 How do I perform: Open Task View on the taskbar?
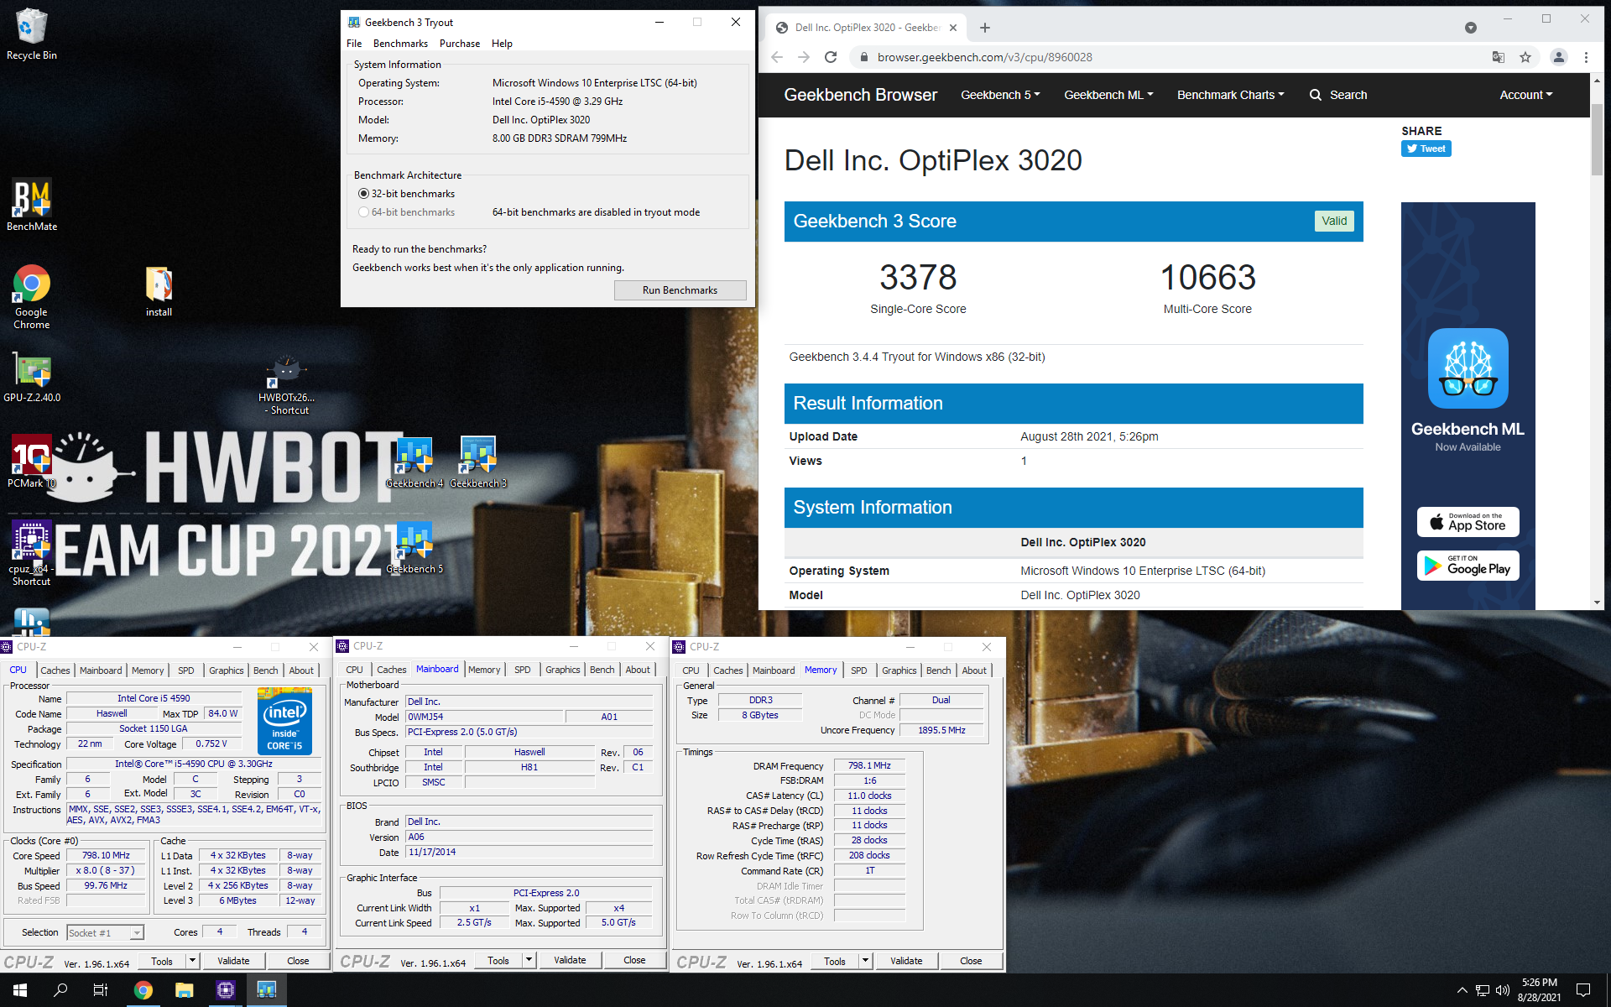coord(101,990)
